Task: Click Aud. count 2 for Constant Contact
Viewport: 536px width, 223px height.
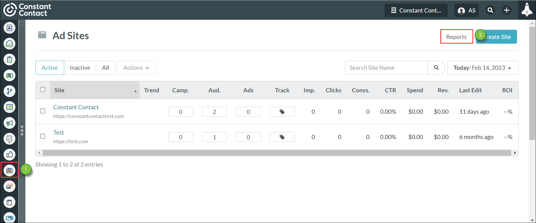Action: point(214,112)
